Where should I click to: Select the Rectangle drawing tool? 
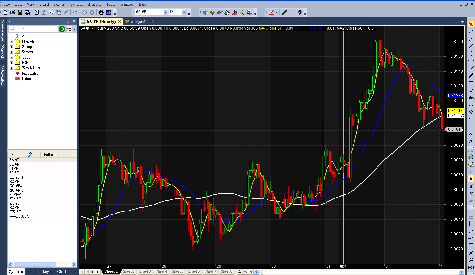click(x=471, y=83)
